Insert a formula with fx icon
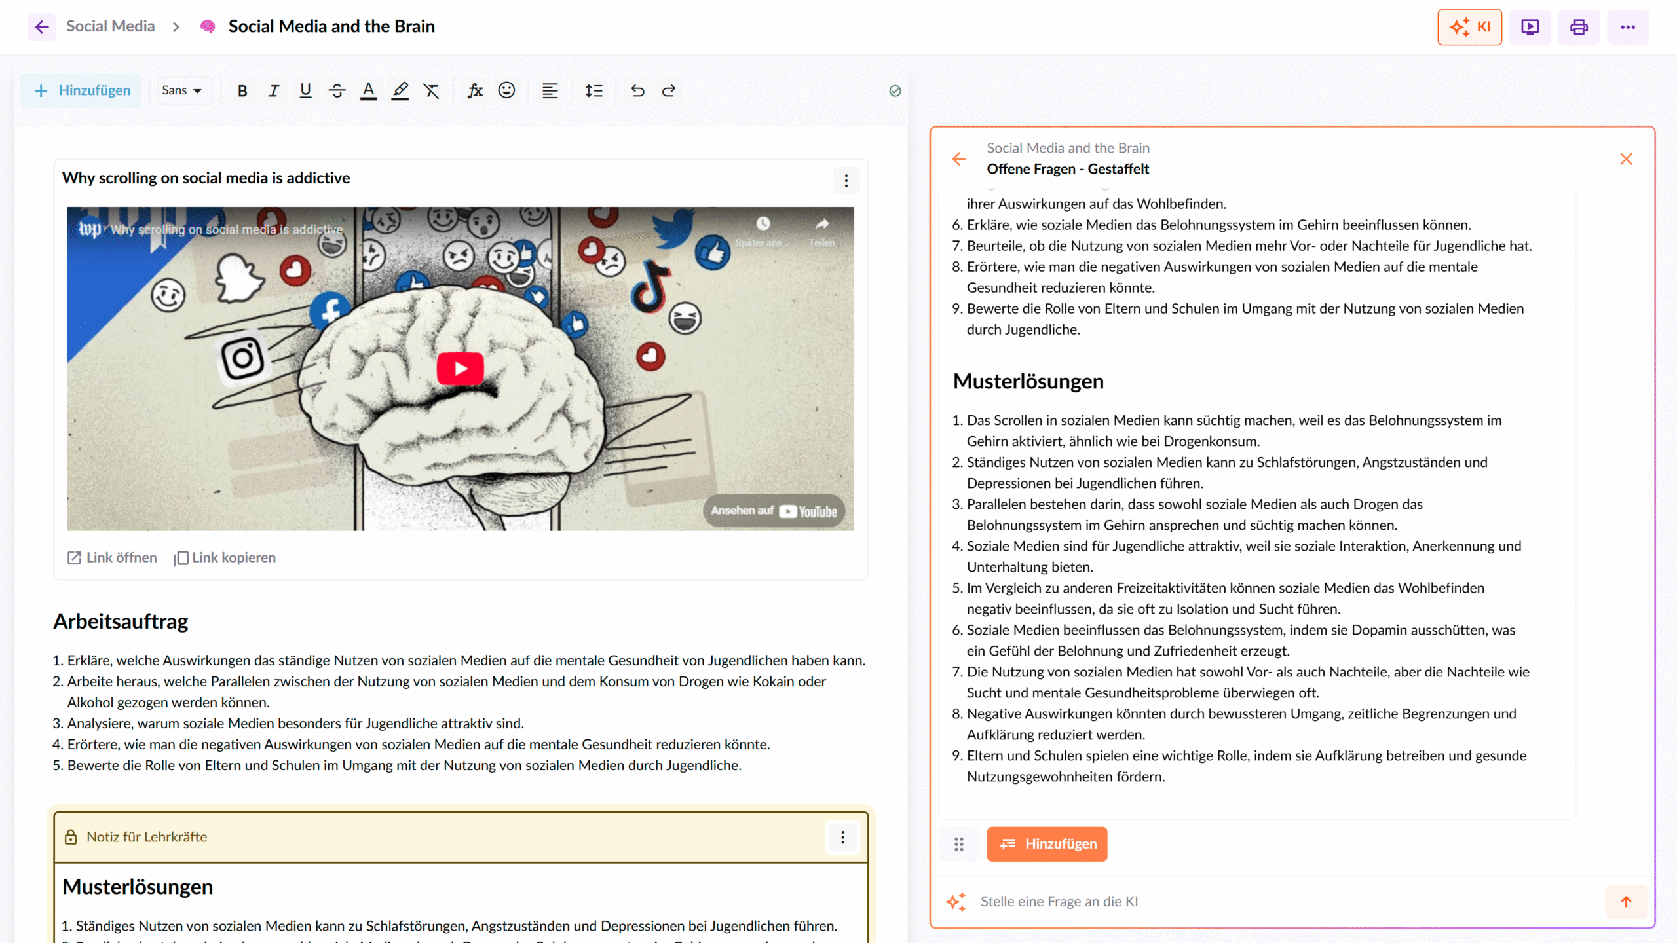This screenshot has height=943, width=1677. point(475,91)
